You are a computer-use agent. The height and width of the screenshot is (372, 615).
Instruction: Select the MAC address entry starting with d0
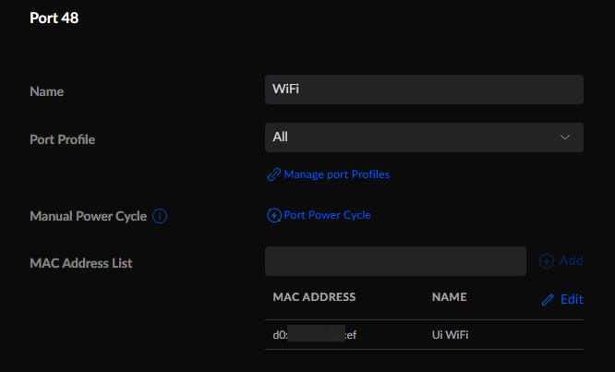[x=314, y=335]
